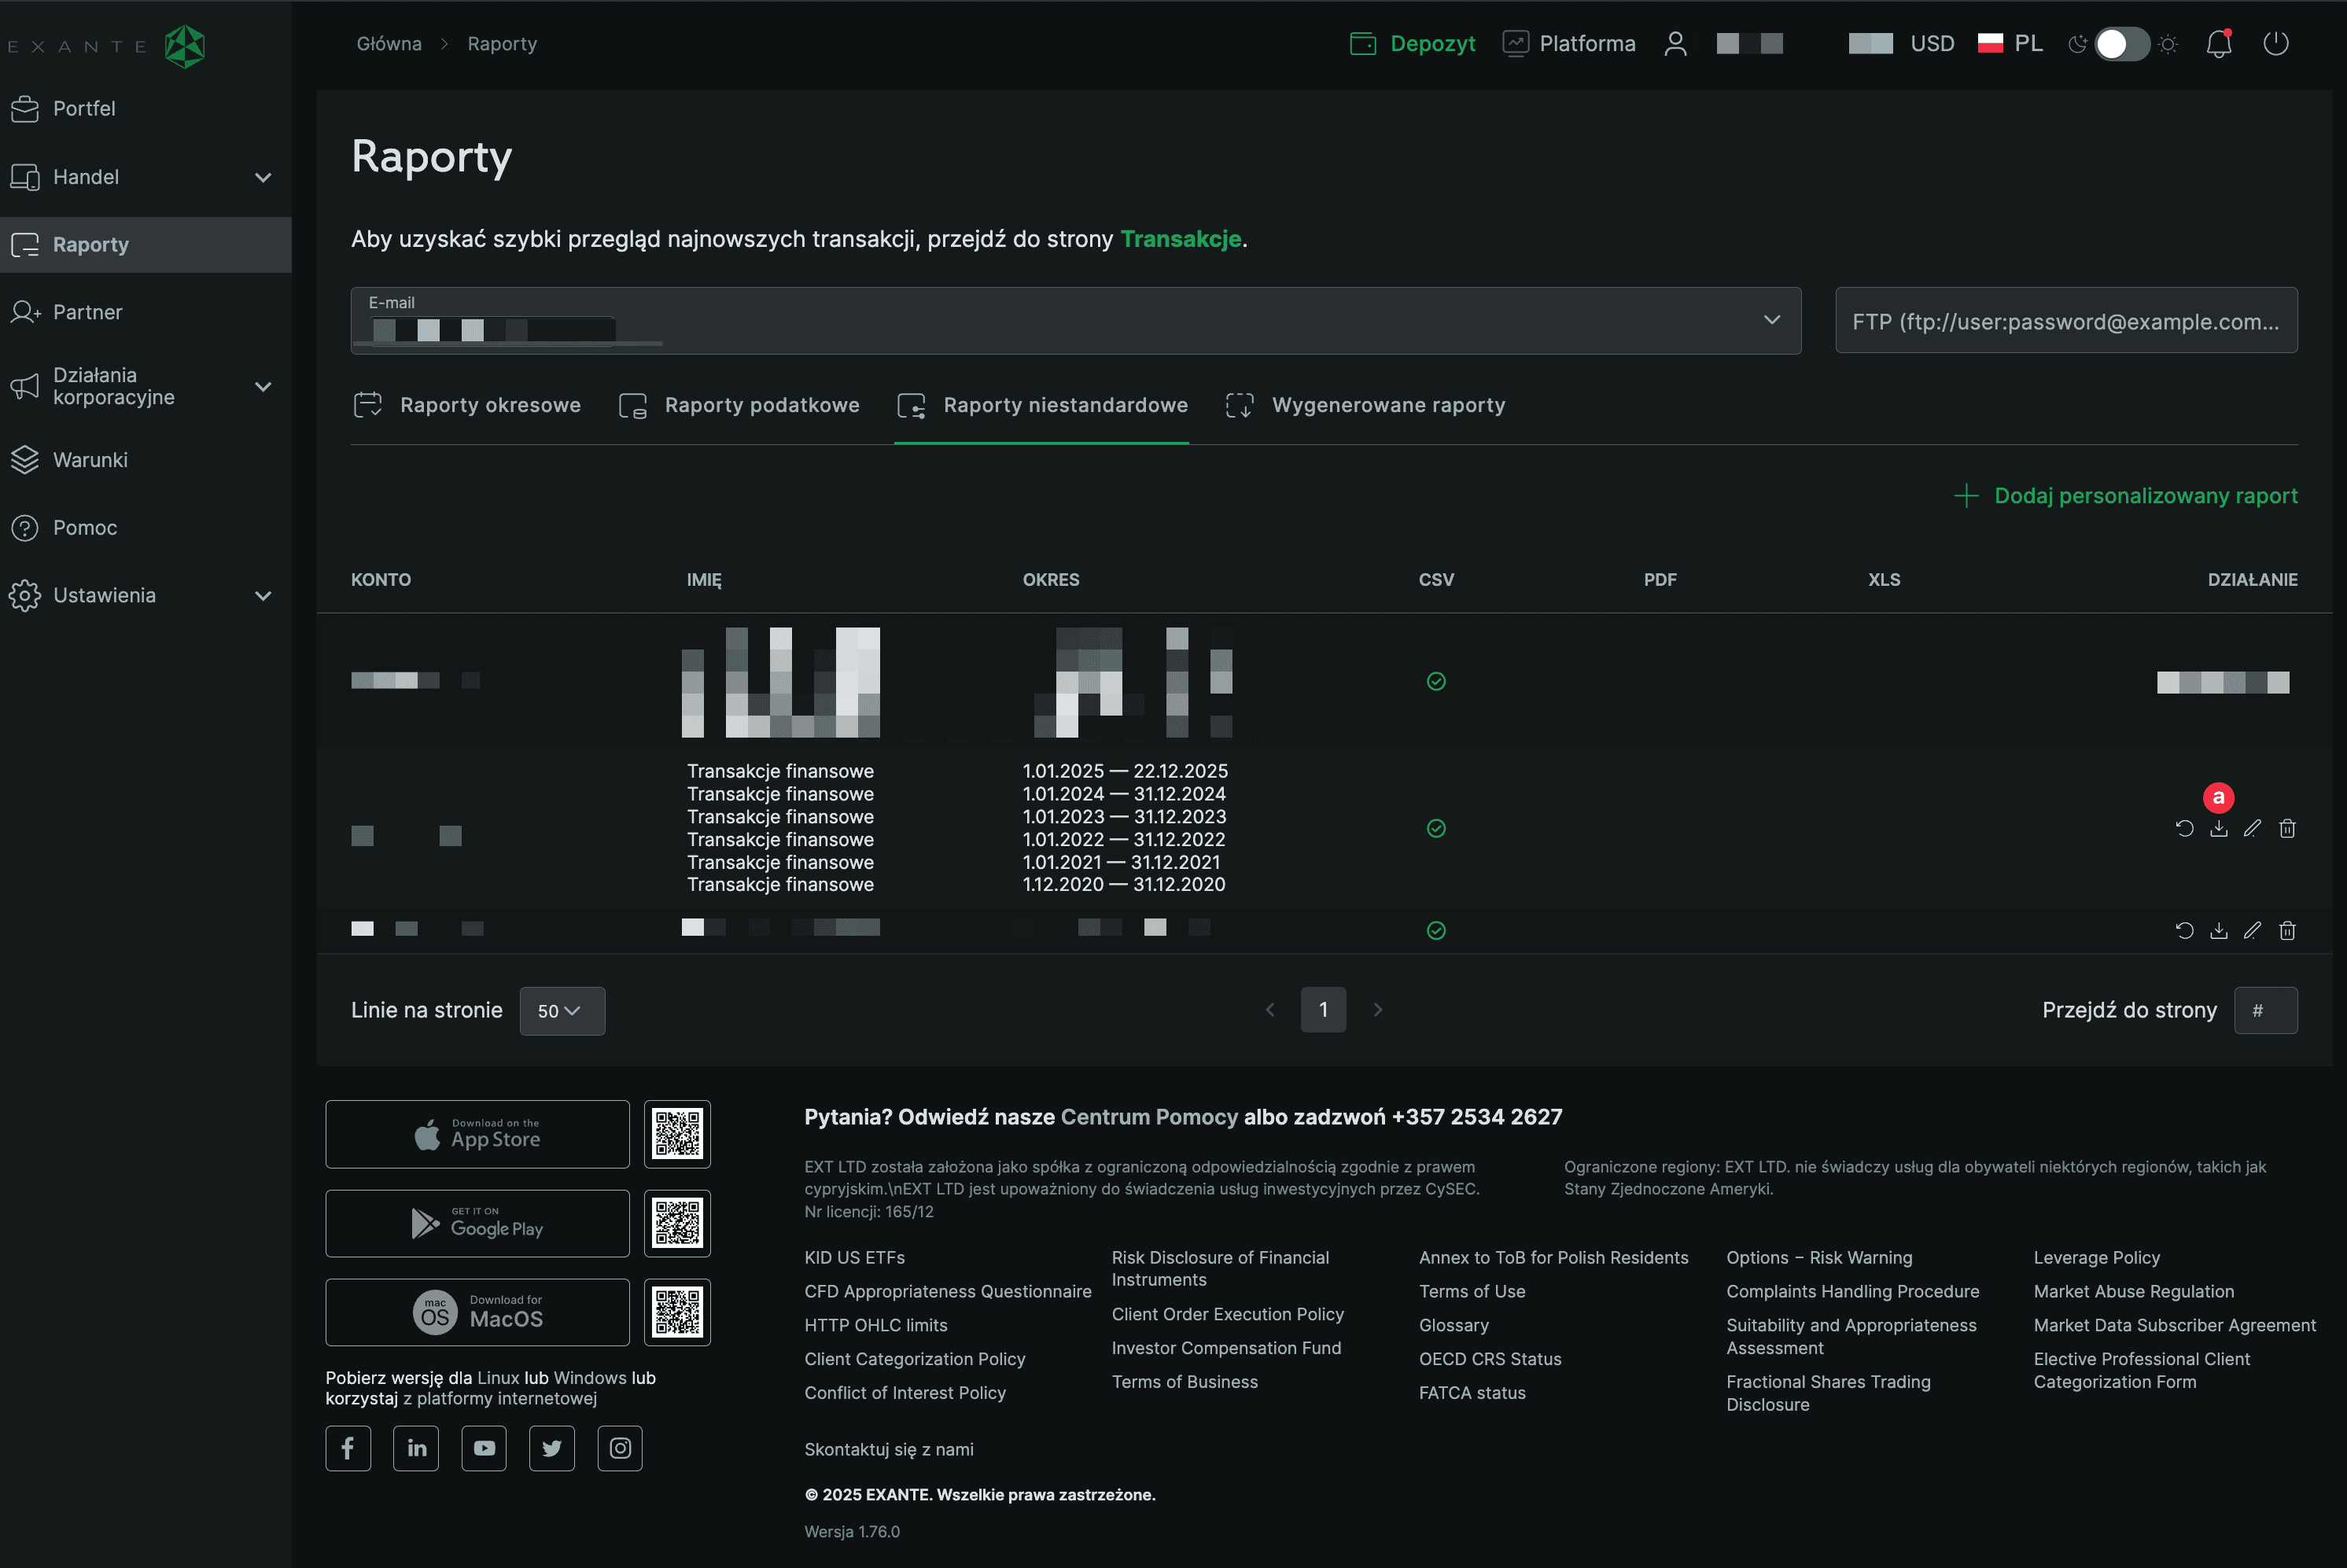Download the Transakcje finansowe report
This screenshot has width=2347, height=1568.
(x=2218, y=828)
